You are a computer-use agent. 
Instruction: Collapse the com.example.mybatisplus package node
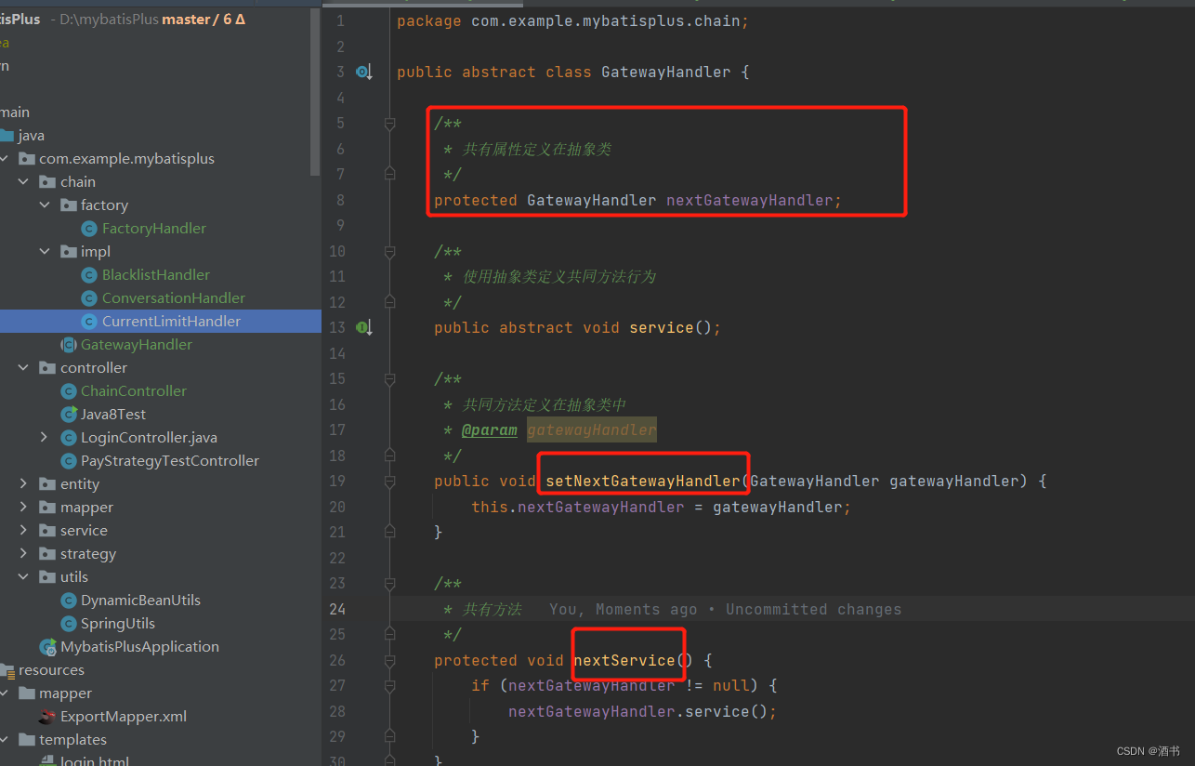tap(4, 159)
